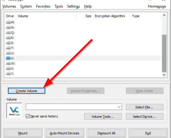Open the Favorites menu

(43, 6)
